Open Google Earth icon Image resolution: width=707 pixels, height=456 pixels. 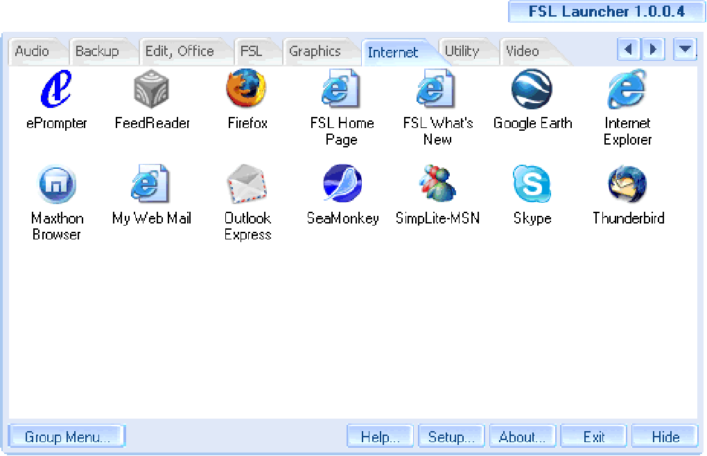tap(532, 89)
